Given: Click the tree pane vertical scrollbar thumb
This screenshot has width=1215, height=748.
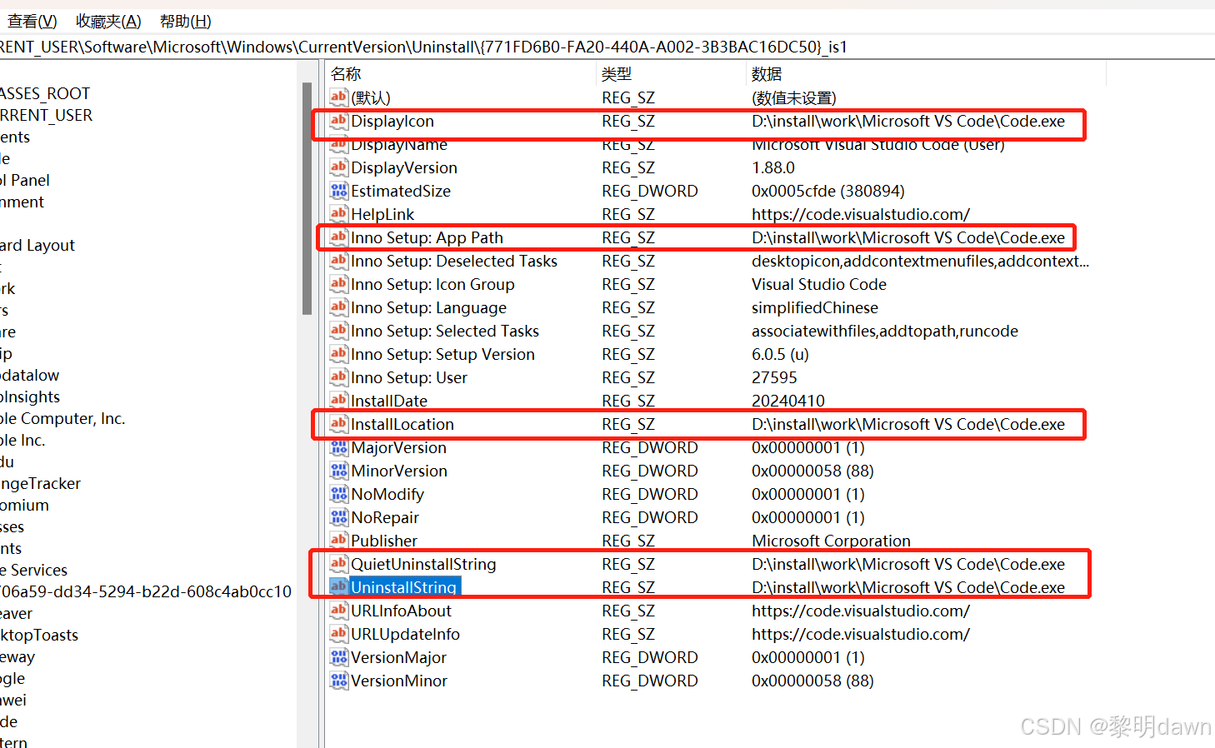Looking at the screenshot, I should point(307,198).
